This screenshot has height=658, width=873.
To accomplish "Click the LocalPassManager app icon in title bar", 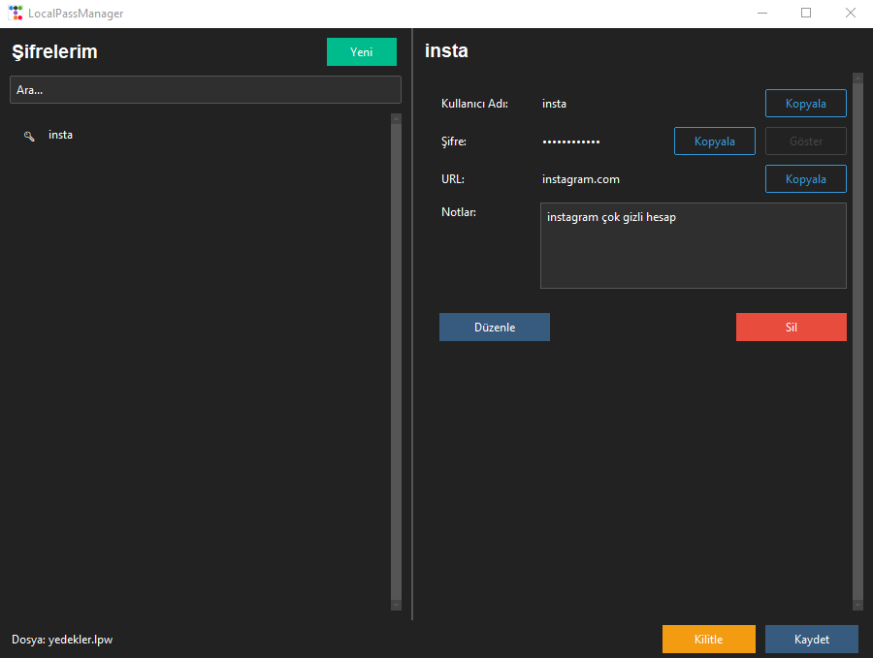I will [x=16, y=13].
